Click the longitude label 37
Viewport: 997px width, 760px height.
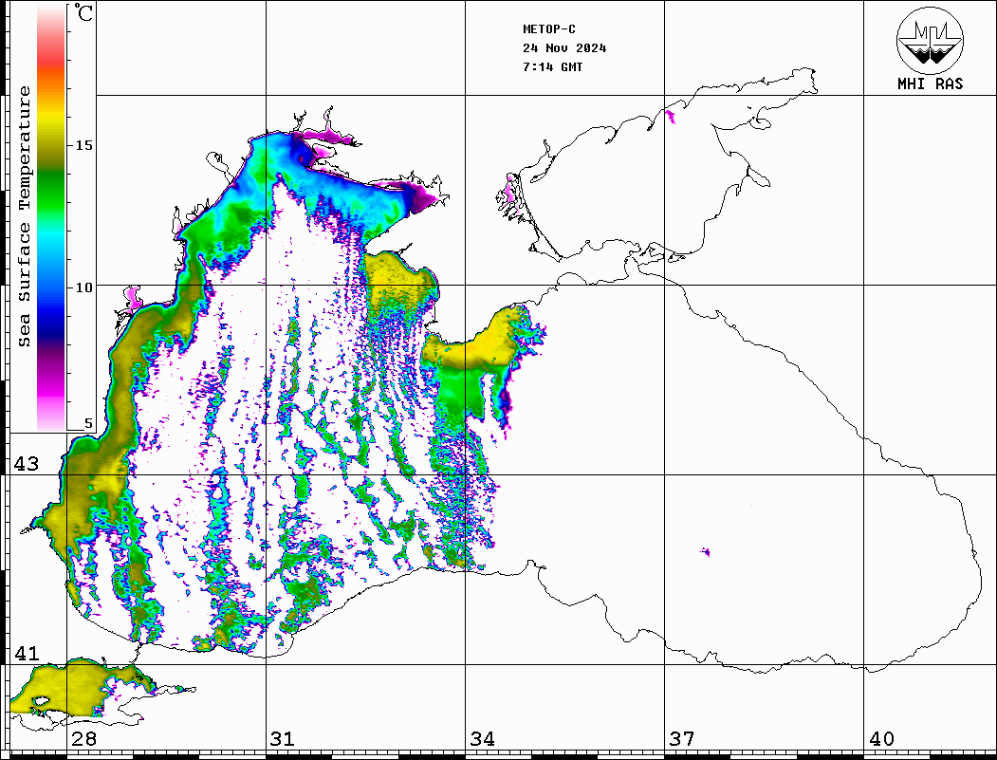pyautogui.click(x=682, y=739)
